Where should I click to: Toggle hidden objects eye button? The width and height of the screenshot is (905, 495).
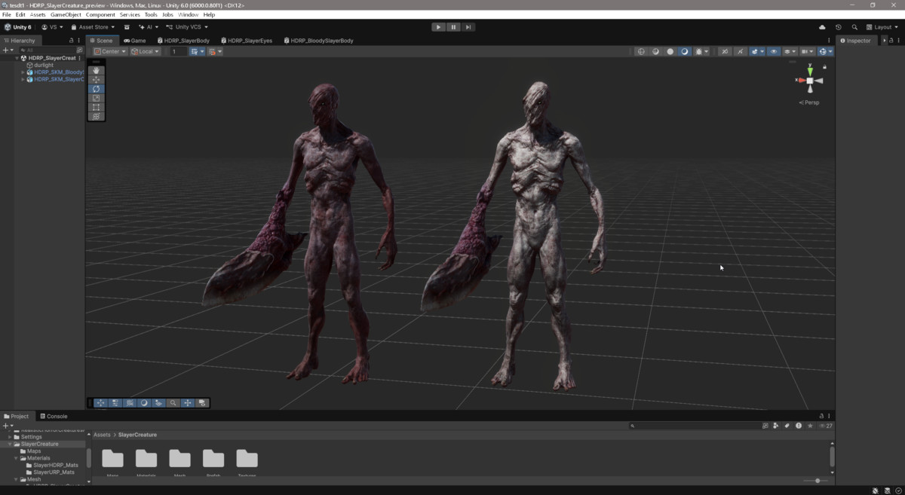774,52
